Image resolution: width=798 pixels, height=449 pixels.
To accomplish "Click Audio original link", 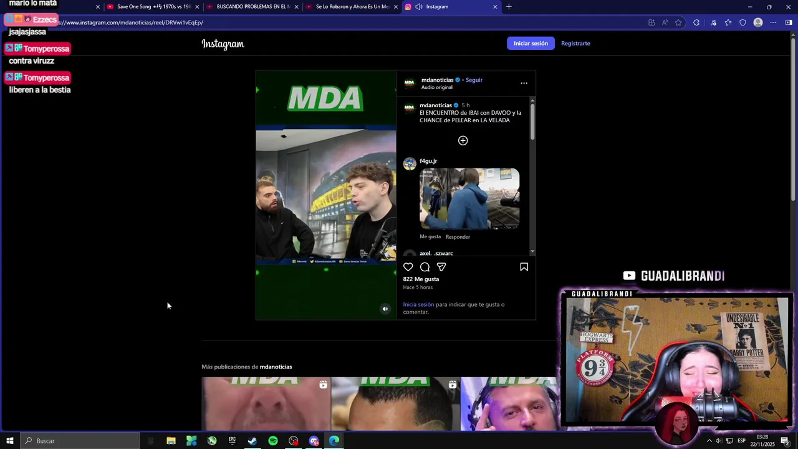I will (436, 87).
